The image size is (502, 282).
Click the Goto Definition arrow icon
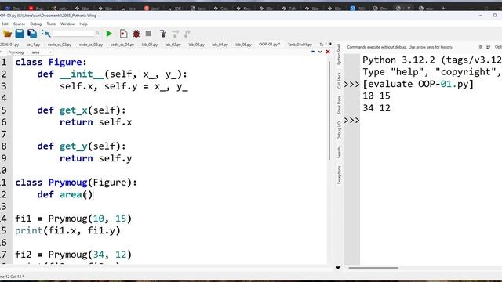46,34
